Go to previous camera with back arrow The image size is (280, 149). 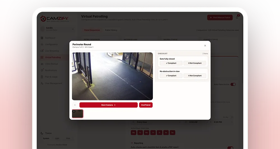tap(75, 105)
